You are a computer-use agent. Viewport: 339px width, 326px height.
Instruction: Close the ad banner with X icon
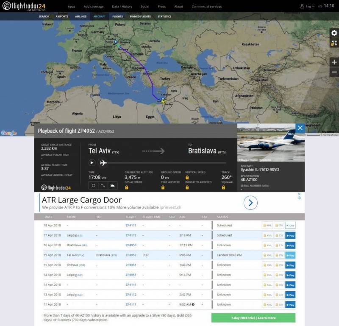[x=299, y=194]
